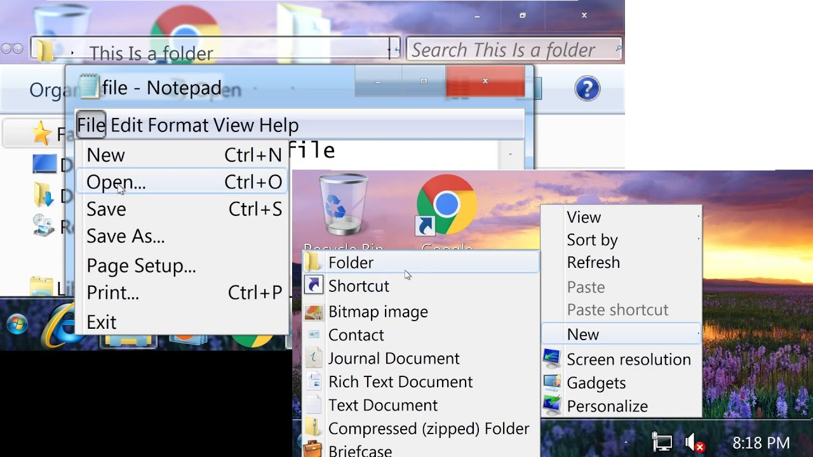The image size is (813, 457).
Task: Create a new Folder from the submenu
Action: coord(420,262)
